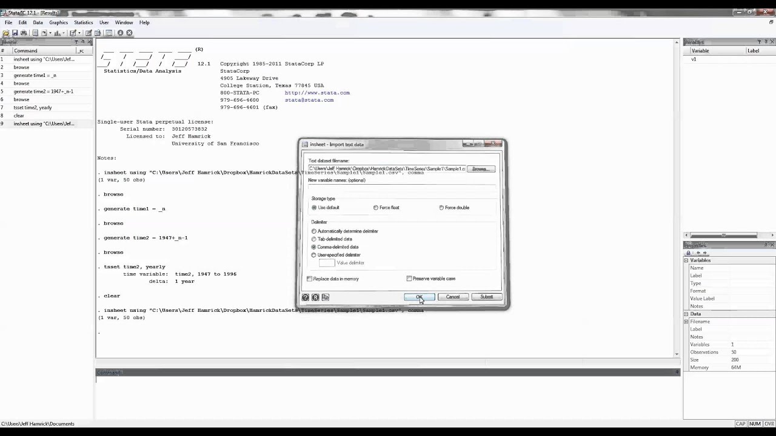Open the Data Browser toolbar icon
Viewport: 776px width, 436px height.
(98, 33)
